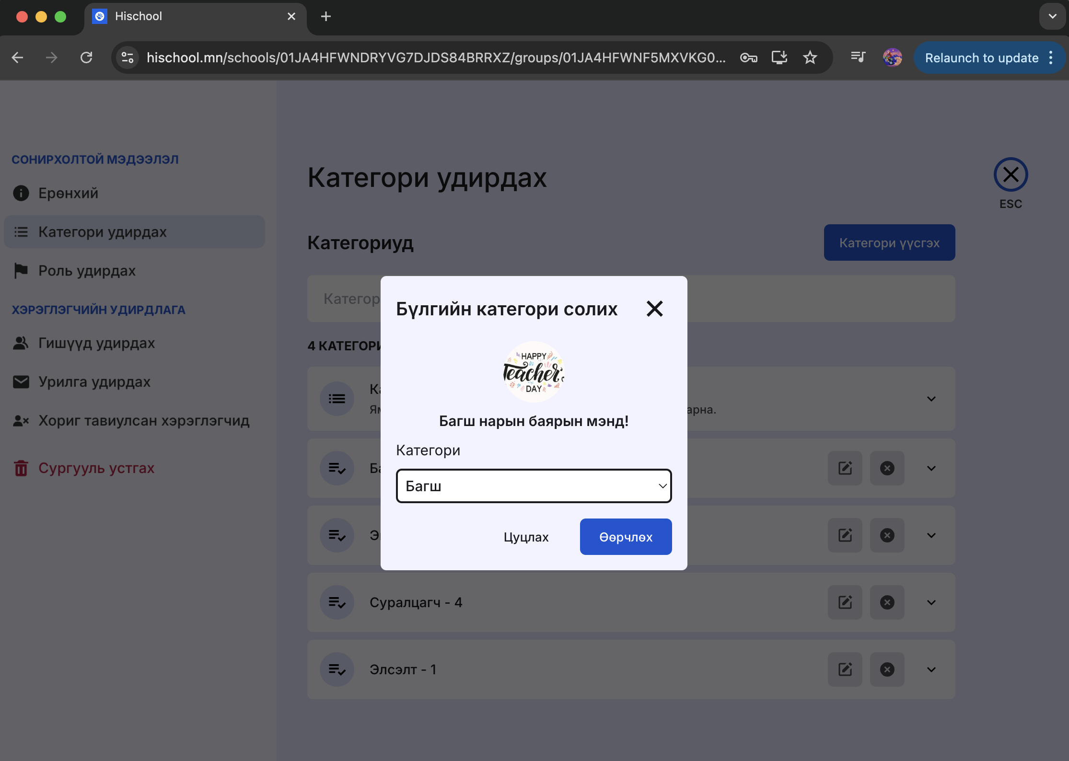Click the Happy Teacher's Day image
1069x761 pixels.
534,372
